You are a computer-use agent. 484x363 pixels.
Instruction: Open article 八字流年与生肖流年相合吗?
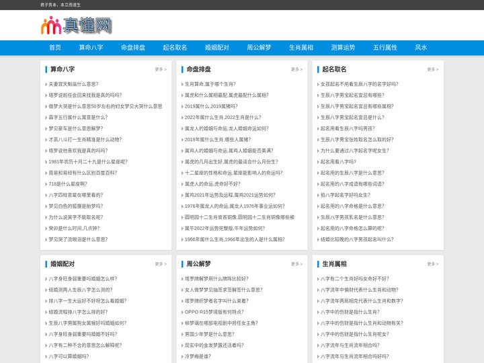[x=350, y=346]
